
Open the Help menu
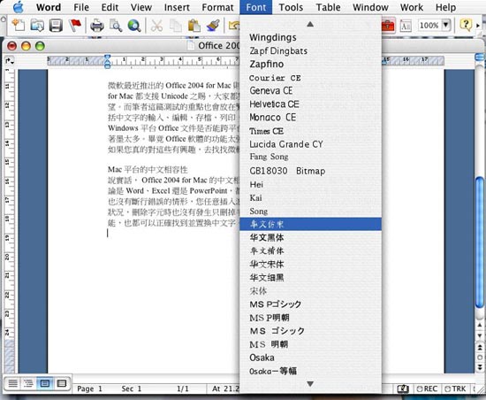click(445, 7)
